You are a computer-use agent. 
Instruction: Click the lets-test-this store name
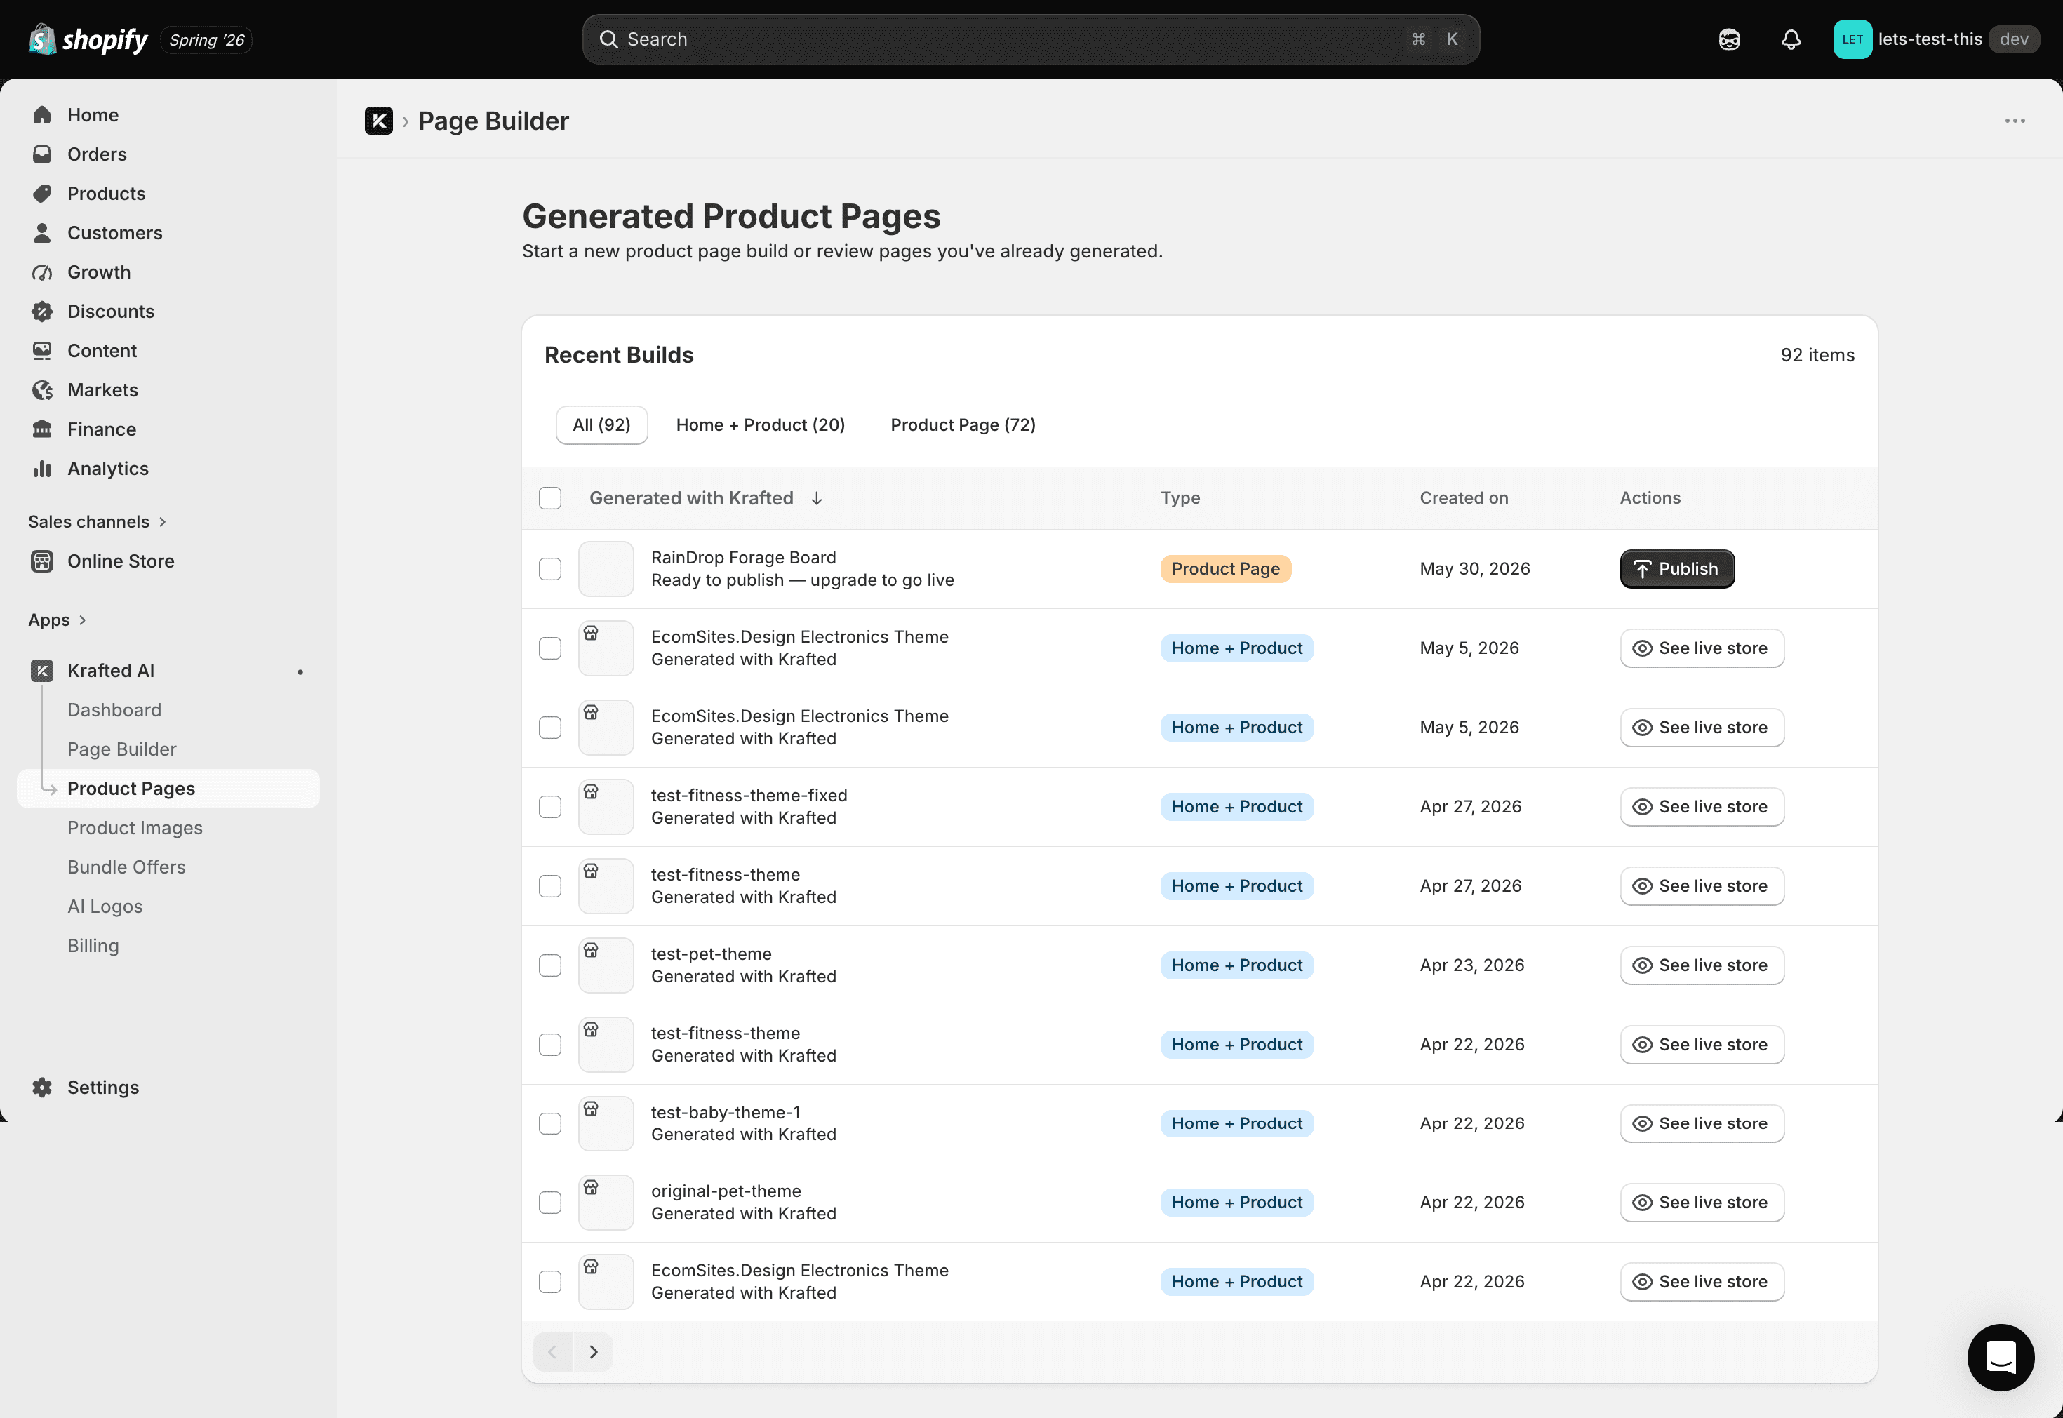click(x=1930, y=39)
